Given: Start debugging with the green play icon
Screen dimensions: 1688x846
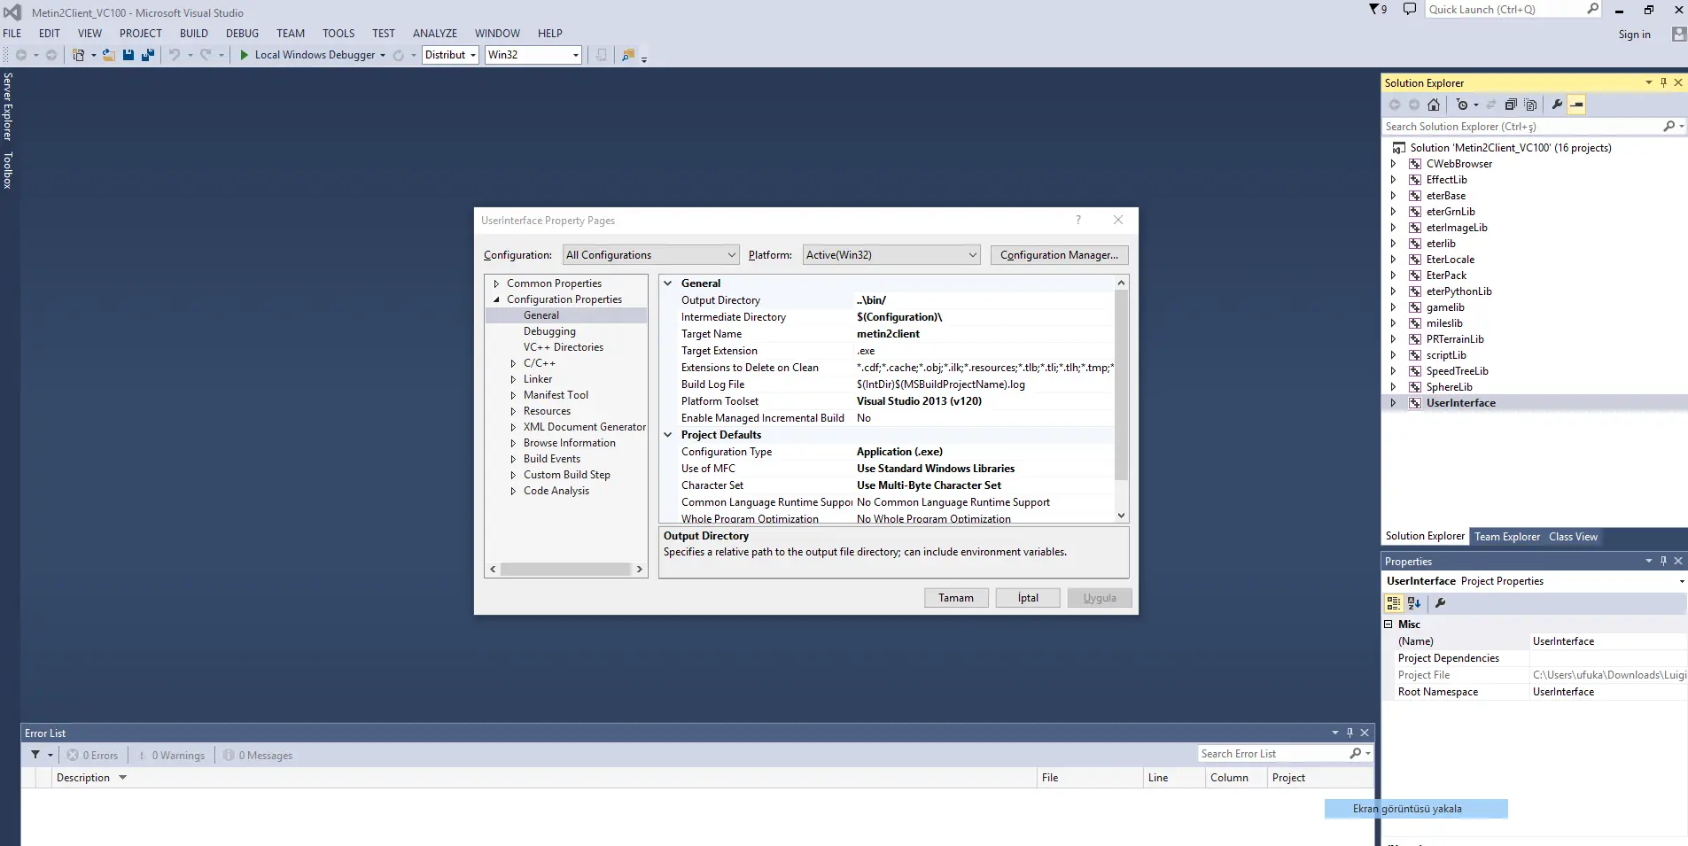Looking at the screenshot, I should (245, 55).
